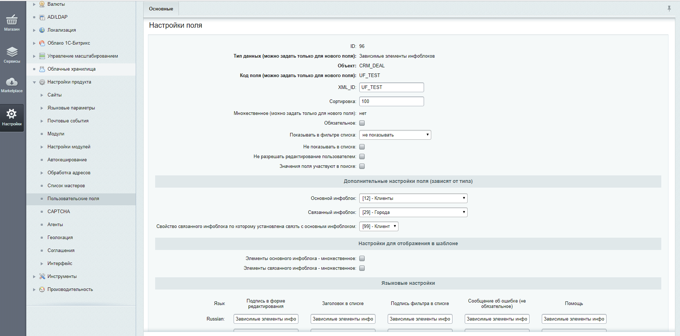The image size is (680, 336).
Task: Click Russian Заголовок в списке field
Action: (343, 319)
